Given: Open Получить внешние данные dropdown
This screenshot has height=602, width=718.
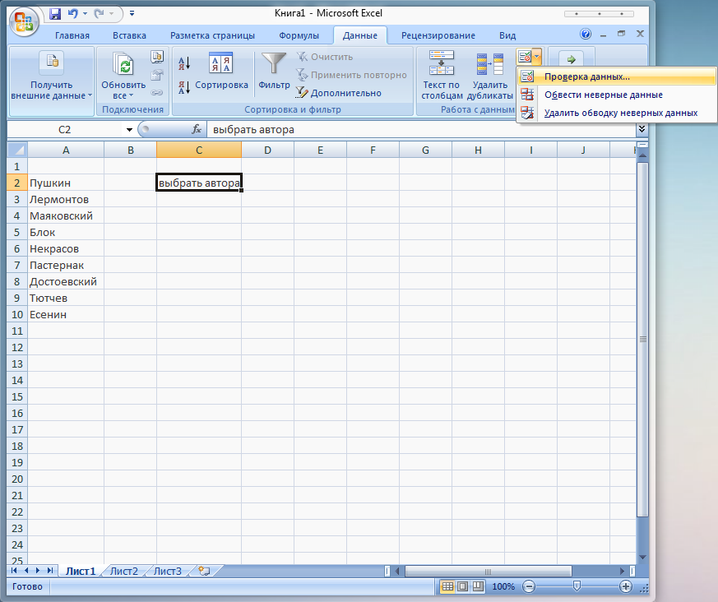Looking at the screenshot, I should click(52, 75).
